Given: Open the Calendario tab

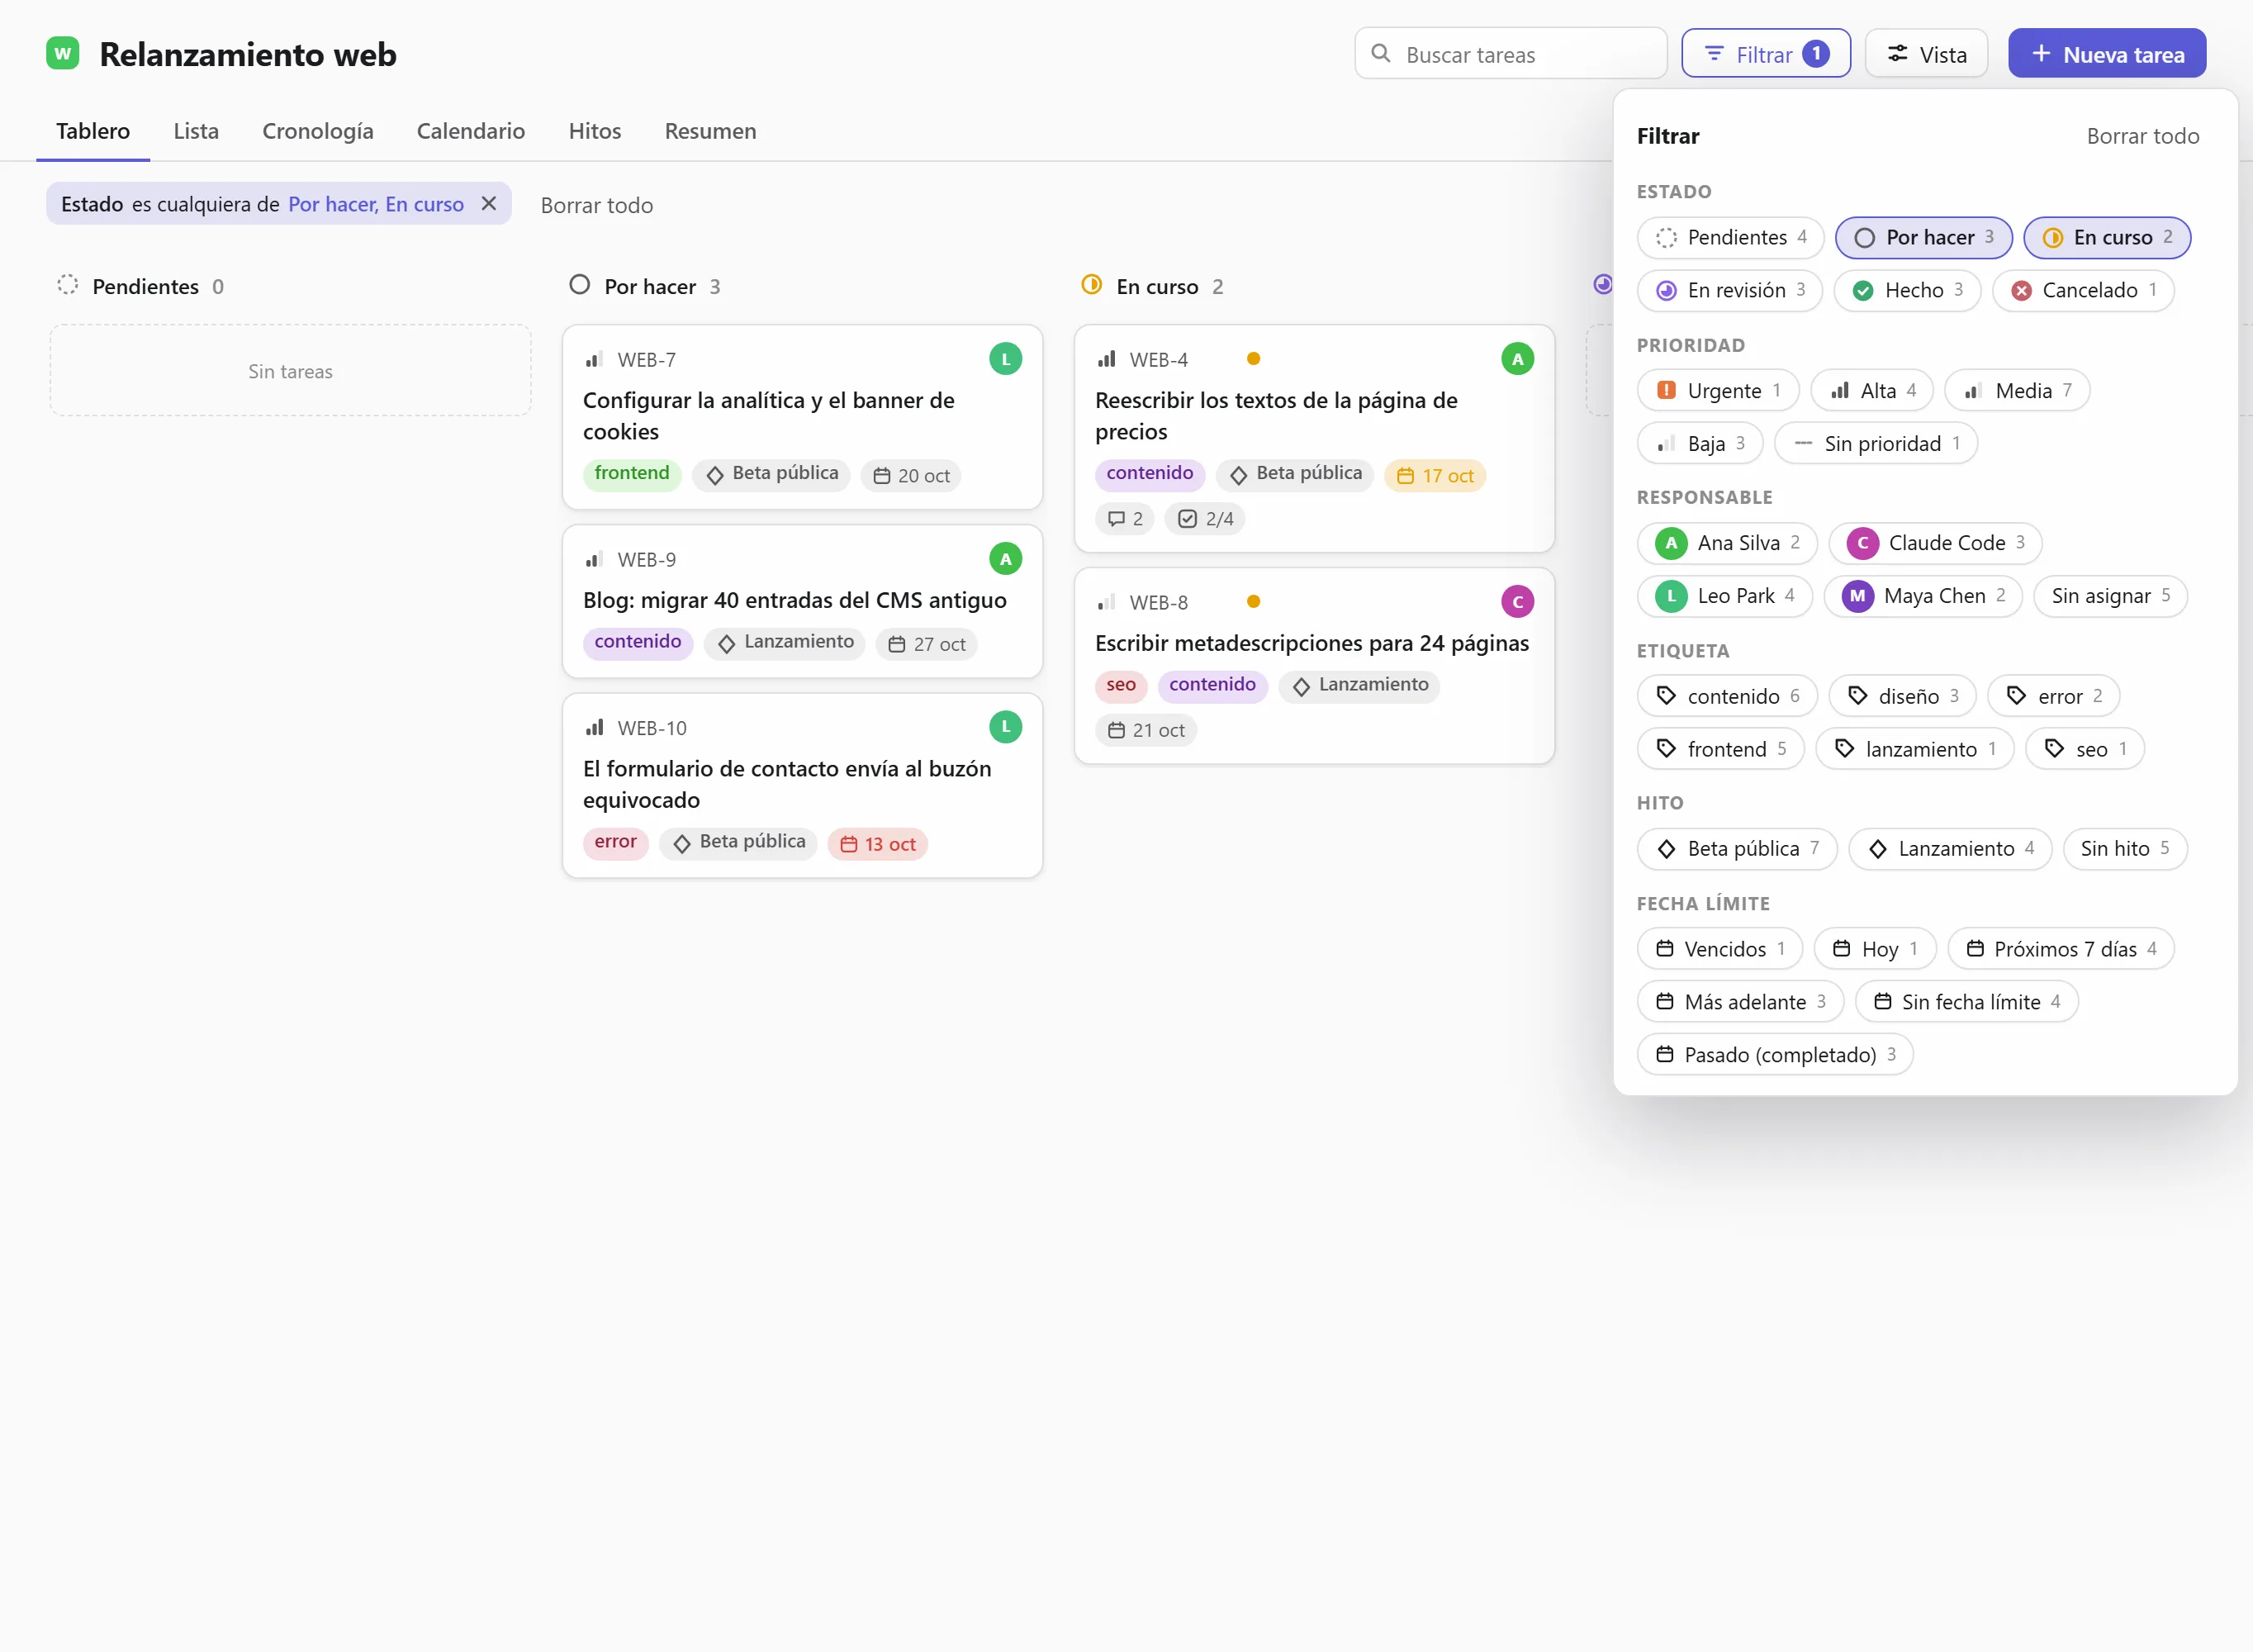Looking at the screenshot, I should [470, 131].
